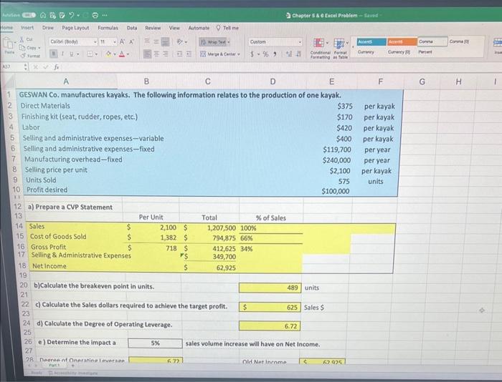502x382 pixels.
Task: Click the Orientation text angle icon
Action: coord(180,41)
